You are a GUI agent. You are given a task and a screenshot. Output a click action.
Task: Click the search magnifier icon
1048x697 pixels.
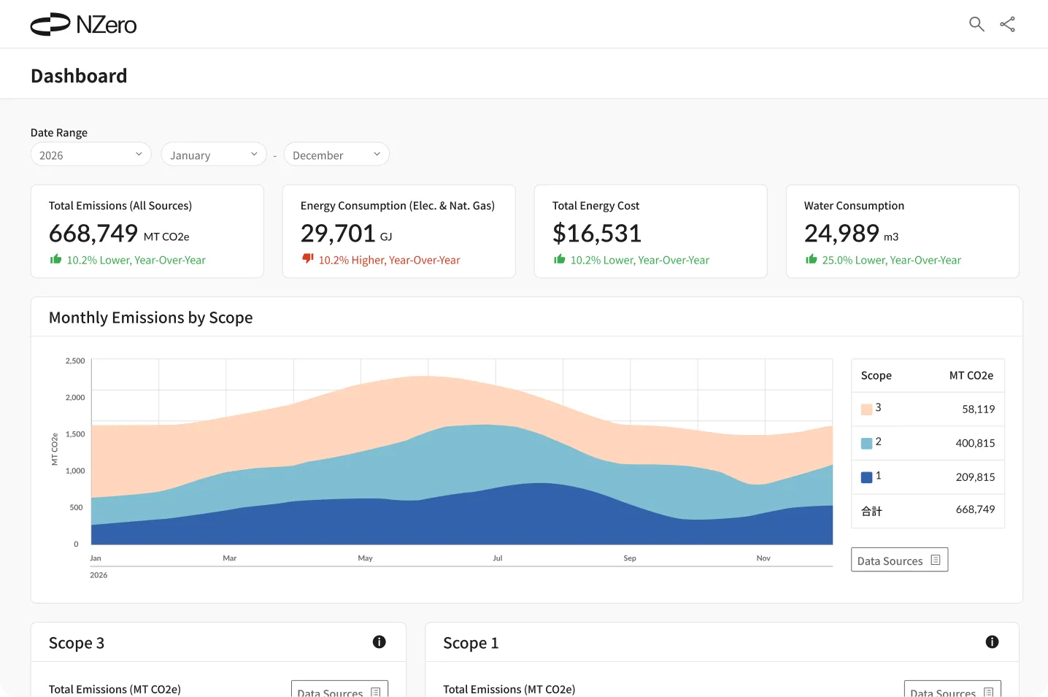coord(976,24)
